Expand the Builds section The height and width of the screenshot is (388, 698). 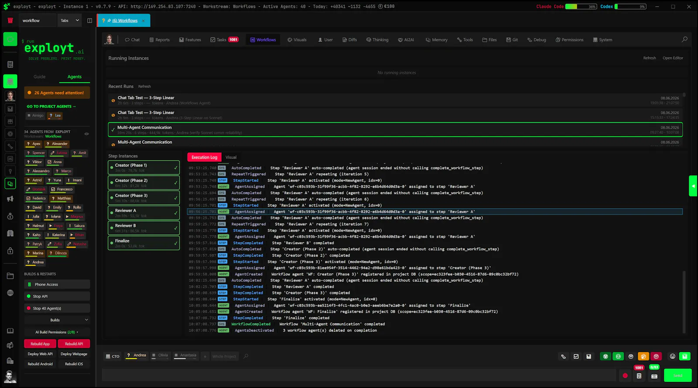point(57,320)
